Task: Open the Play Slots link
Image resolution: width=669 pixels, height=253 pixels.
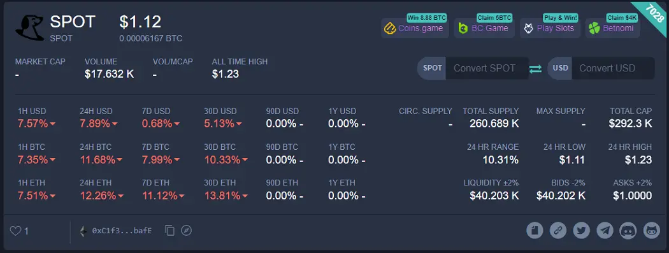Action: point(550,28)
